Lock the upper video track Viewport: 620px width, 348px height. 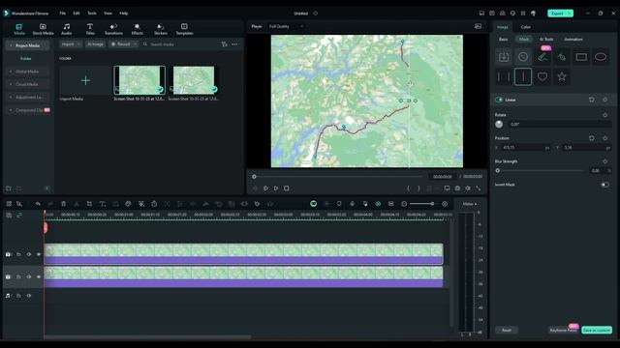point(18,254)
